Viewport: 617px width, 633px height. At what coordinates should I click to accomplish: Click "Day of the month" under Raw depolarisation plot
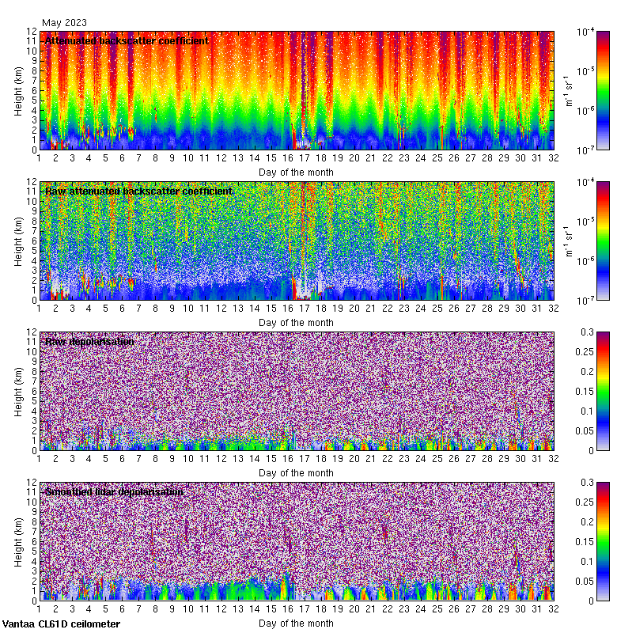click(x=296, y=472)
